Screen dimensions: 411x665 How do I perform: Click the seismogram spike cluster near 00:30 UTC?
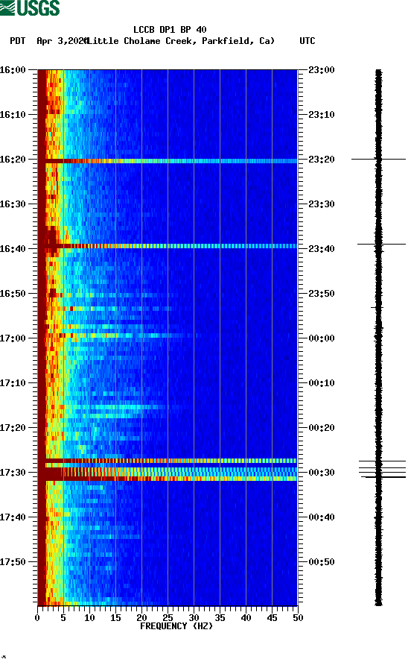tap(382, 469)
